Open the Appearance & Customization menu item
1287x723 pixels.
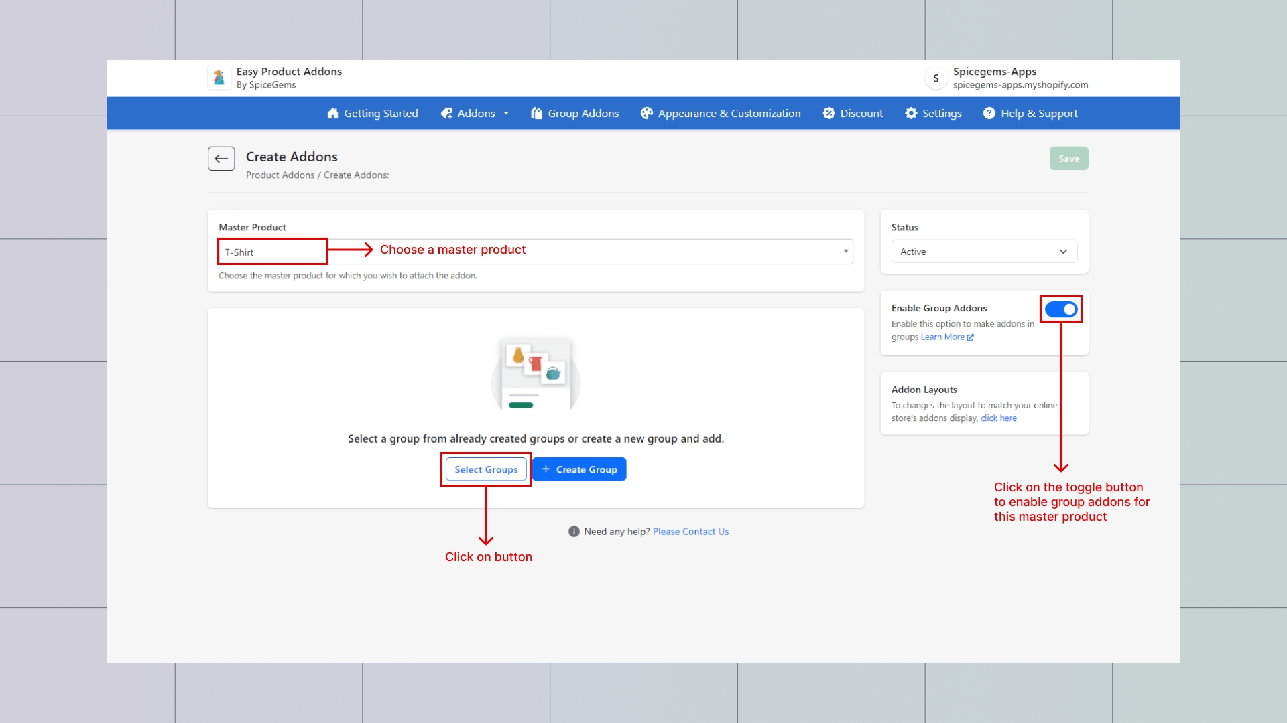[729, 114]
